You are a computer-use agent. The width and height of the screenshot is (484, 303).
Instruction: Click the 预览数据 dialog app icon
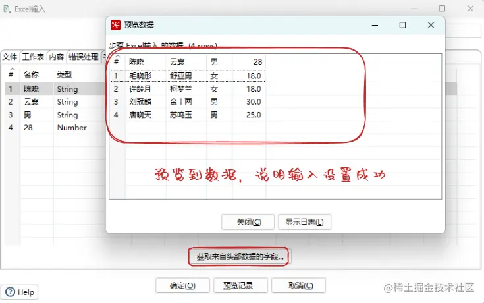115,25
